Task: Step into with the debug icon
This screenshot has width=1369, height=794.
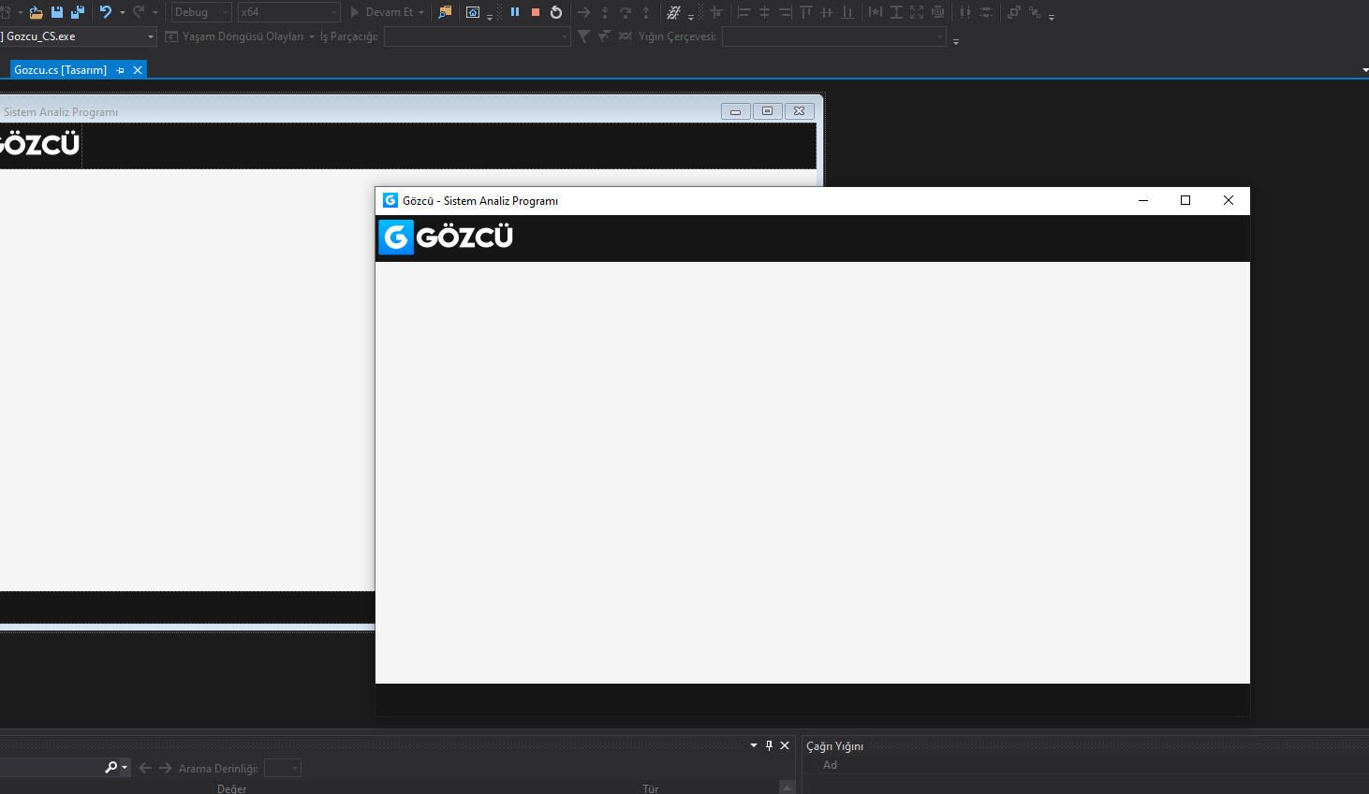Action: click(605, 12)
